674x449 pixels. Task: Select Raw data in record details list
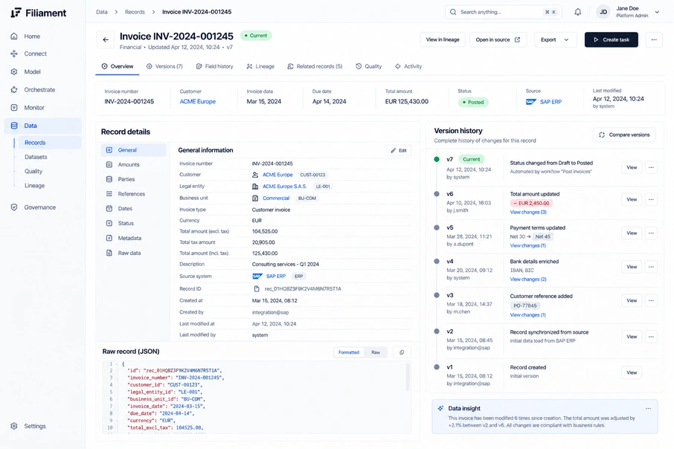tap(133, 253)
